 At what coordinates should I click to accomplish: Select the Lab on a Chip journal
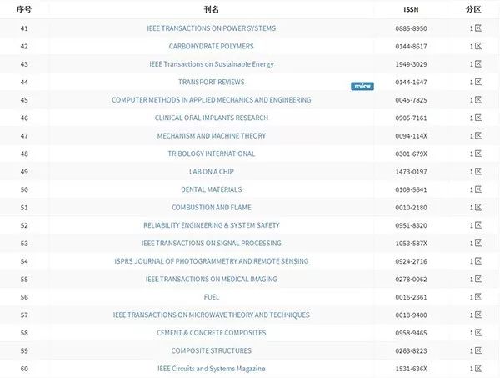pyautogui.click(x=211, y=172)
